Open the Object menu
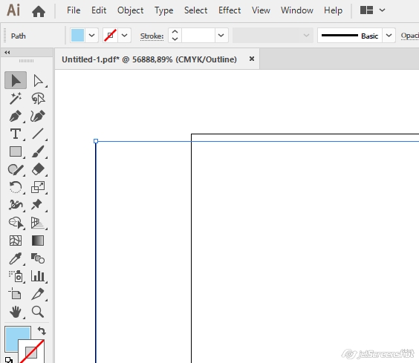The width and height of the screenshot is (419, 363). point(131,10)
